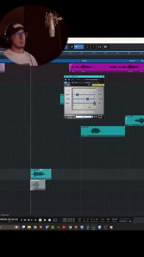Click the Fast Forward transport button
The image size is (144, 257).
click(x=29, y=220)
